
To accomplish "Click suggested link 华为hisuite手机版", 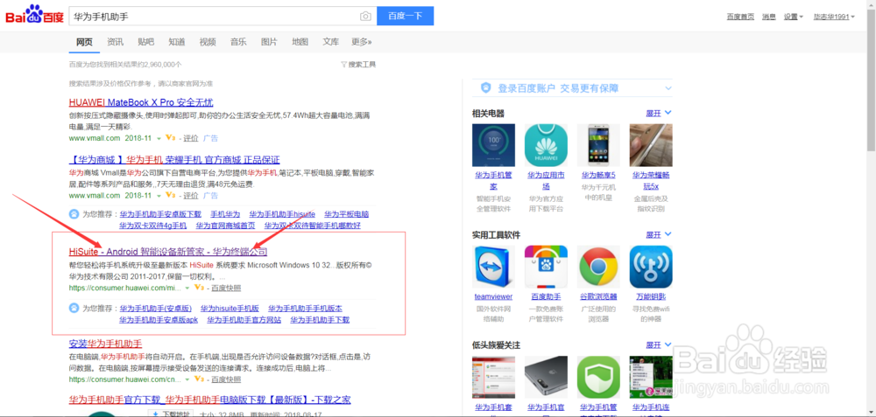I will pos(230,309).
